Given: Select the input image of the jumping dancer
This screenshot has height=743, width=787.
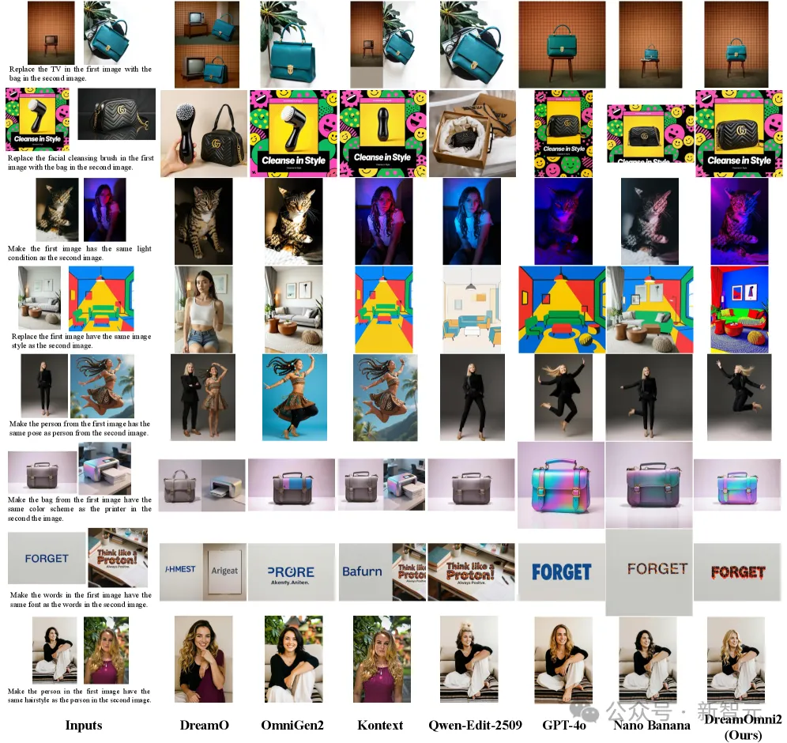Looking at the screenshot, I should point(102,386).
